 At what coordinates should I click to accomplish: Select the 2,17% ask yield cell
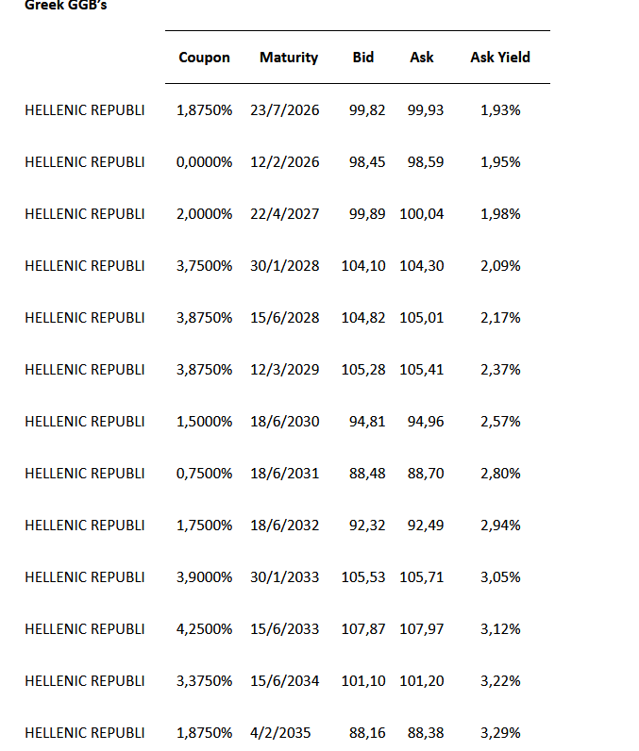pyautogui.click(x=500, y=318)
